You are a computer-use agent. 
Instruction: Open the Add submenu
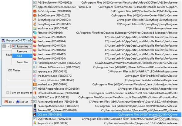pos(22,56)
